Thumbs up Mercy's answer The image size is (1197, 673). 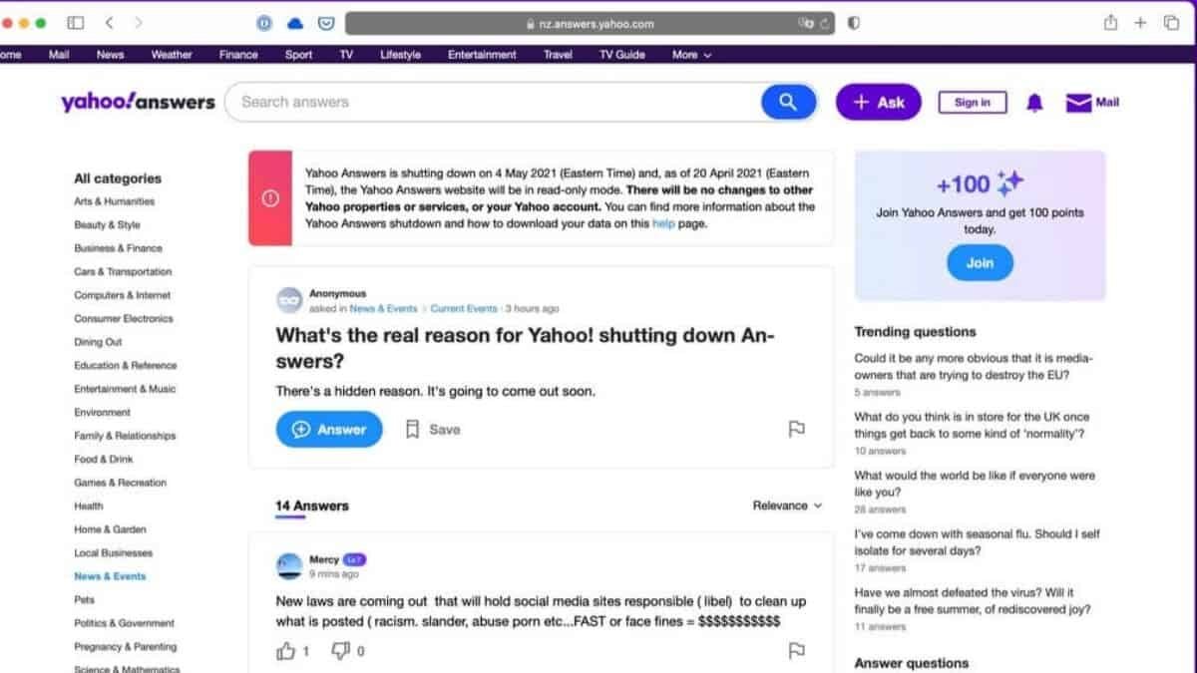286,651
